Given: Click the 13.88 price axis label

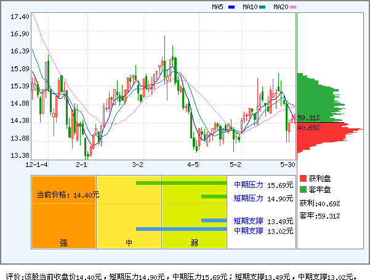Looking at the screenshot, I should point(20,138).
